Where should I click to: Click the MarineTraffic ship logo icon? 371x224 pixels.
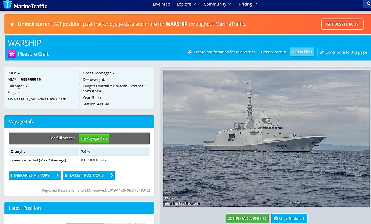click(7, 4)
